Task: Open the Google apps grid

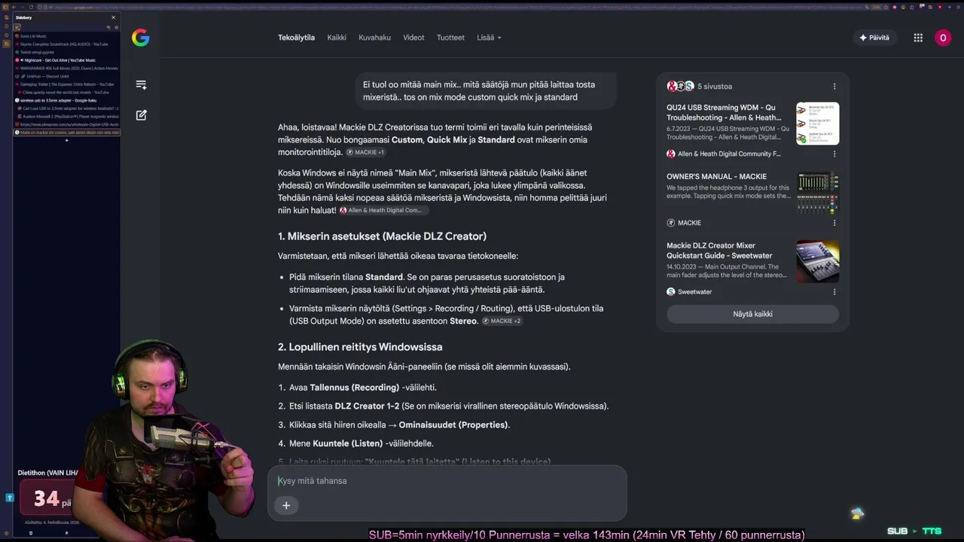Action: click(x=918, y=38)
